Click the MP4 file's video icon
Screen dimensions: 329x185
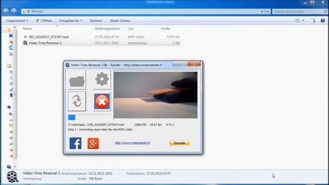point(25,37)
